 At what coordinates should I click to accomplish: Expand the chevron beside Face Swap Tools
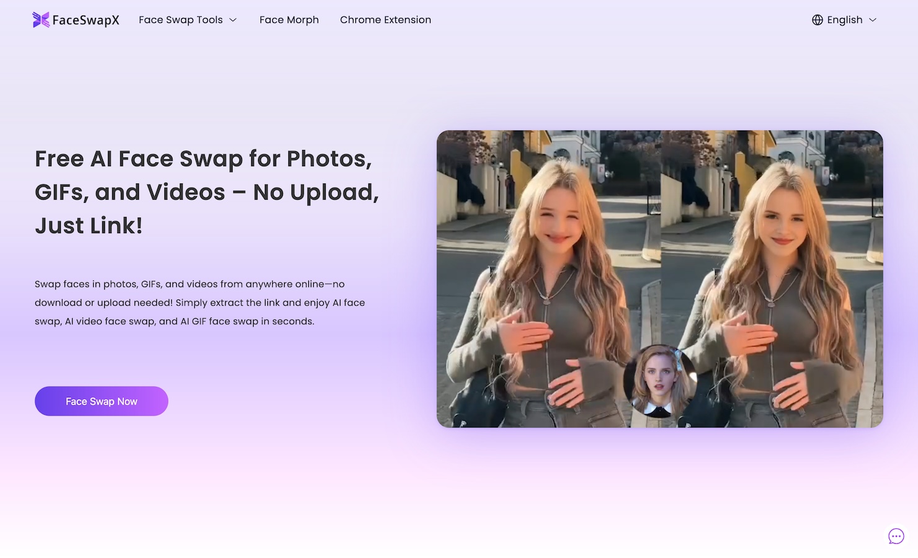pyautogui.click(x=233, y=20)
